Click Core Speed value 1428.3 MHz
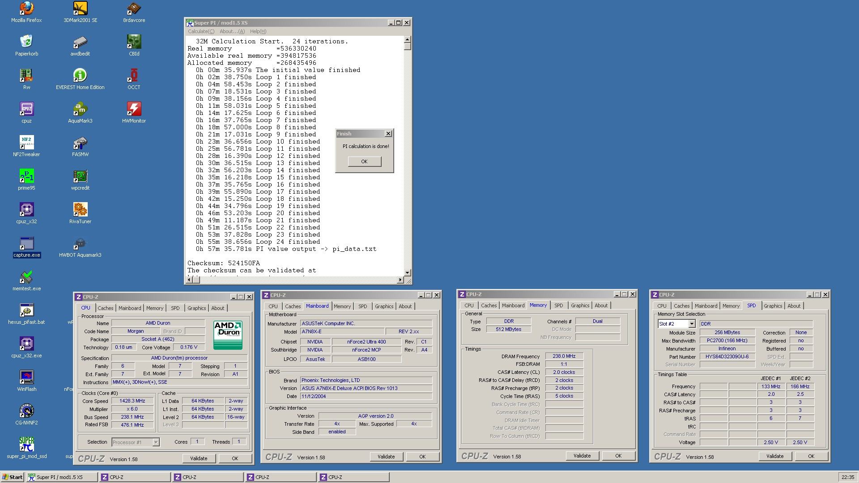This screenshot has width=859, height=483. [x=132, y=401]
